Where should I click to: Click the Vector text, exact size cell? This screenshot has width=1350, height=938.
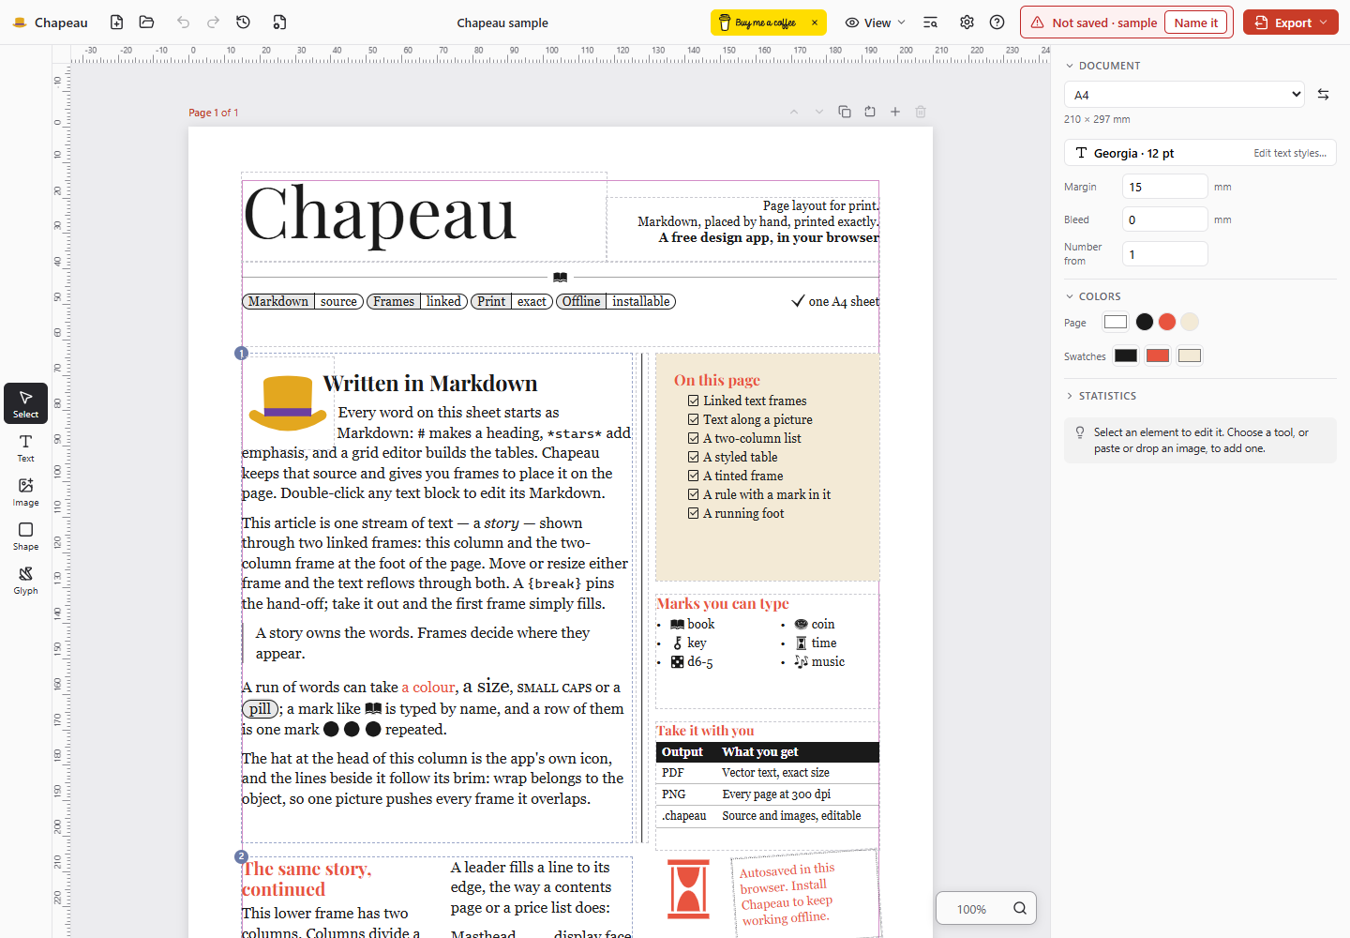point(775,773)
